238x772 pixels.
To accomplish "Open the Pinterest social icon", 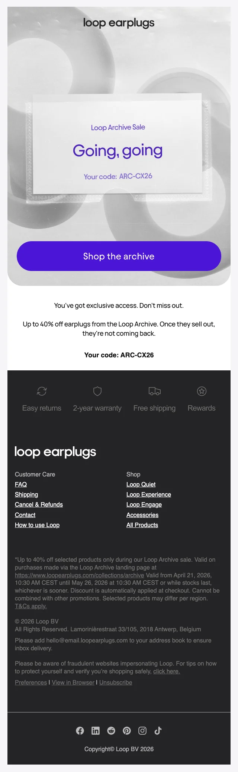I will (x=127, y=731).
